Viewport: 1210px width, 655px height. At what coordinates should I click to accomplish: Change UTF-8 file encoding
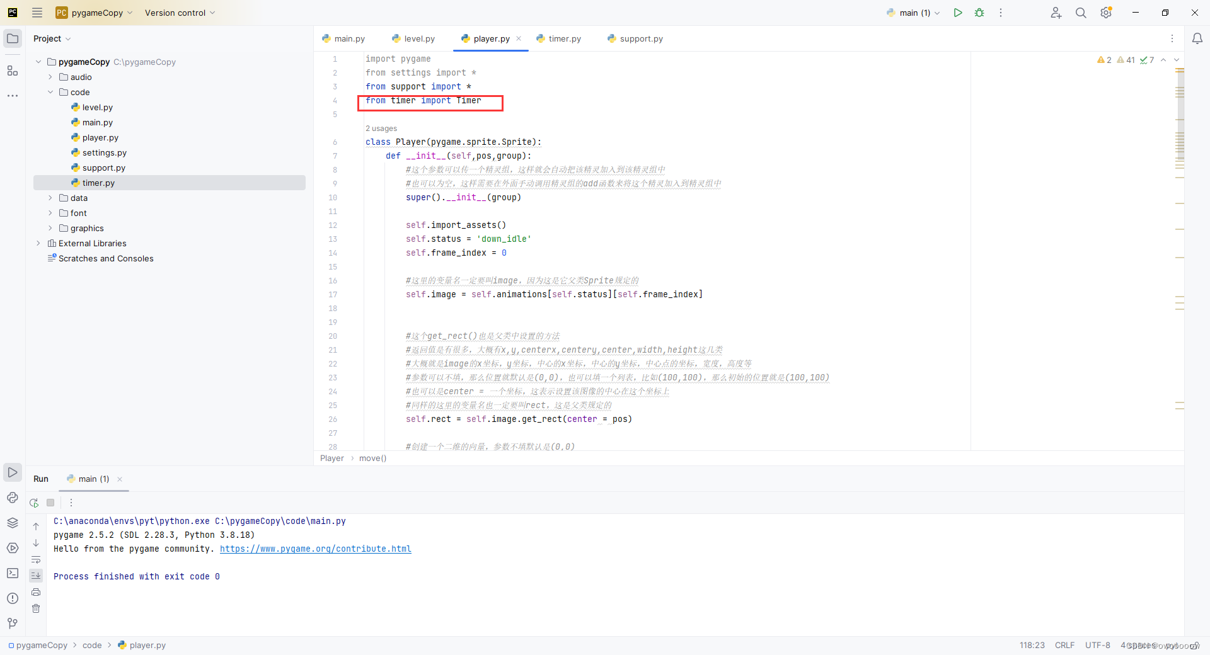pos(1097,645)
